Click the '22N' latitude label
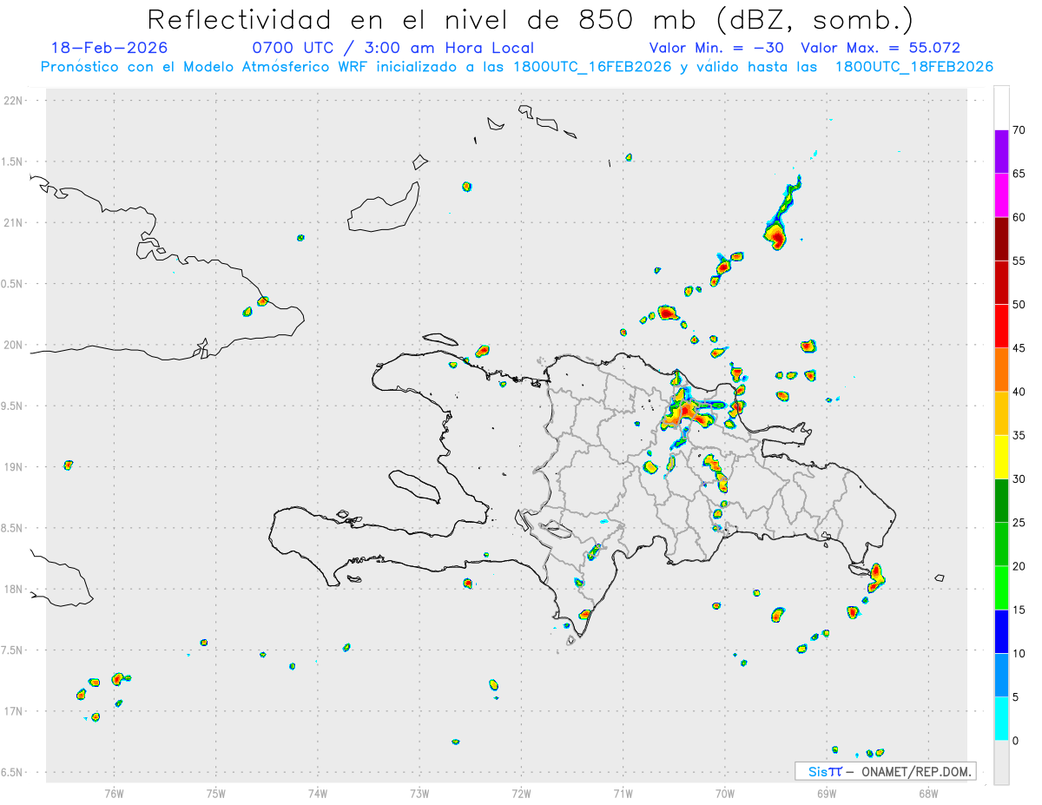Viewport: 1042px width, 805px height. 15,101
